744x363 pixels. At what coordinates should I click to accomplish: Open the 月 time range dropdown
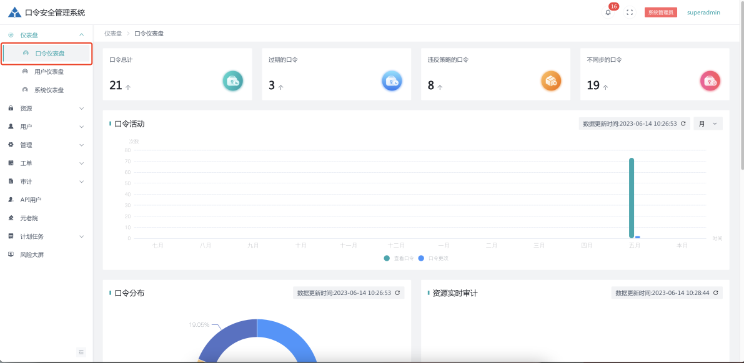pyautogui.click(x=708, y=123)
